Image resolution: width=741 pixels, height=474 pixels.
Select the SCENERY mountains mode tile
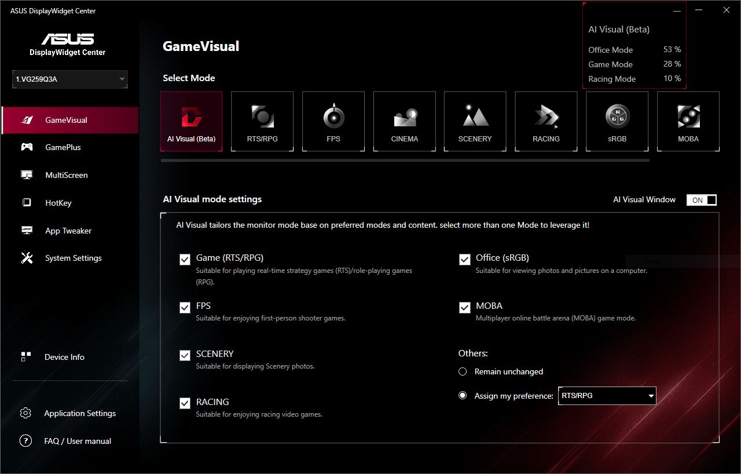click(475, 121)
